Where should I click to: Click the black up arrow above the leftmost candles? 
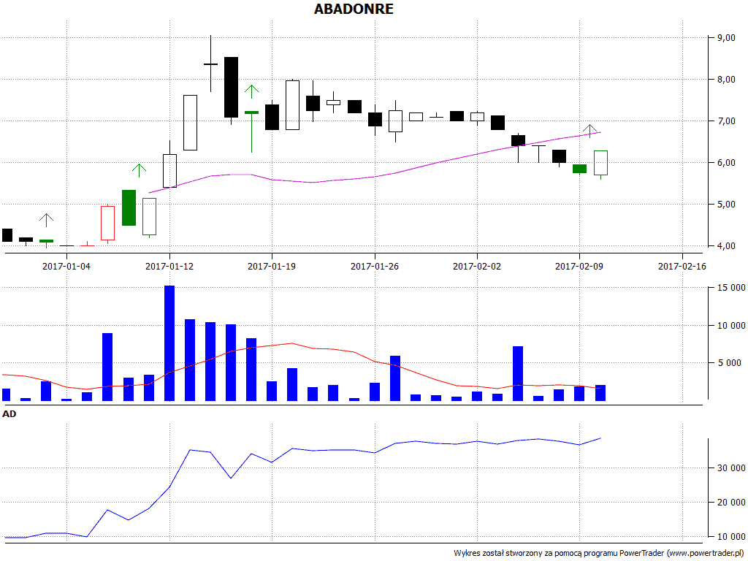pyautogui.click(x=46, y=220)
